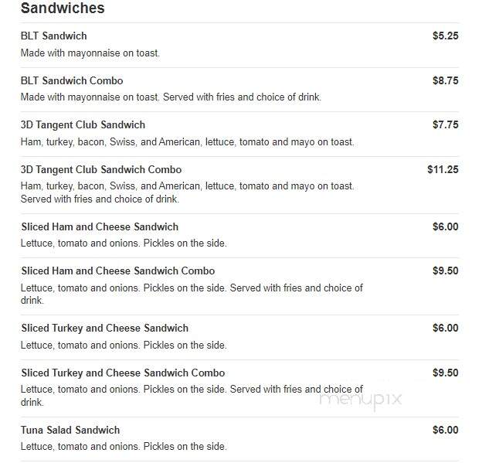The image size is (499, 463).
Task: Click the $8.75 BLT Combo price
Action: point(446,80)
